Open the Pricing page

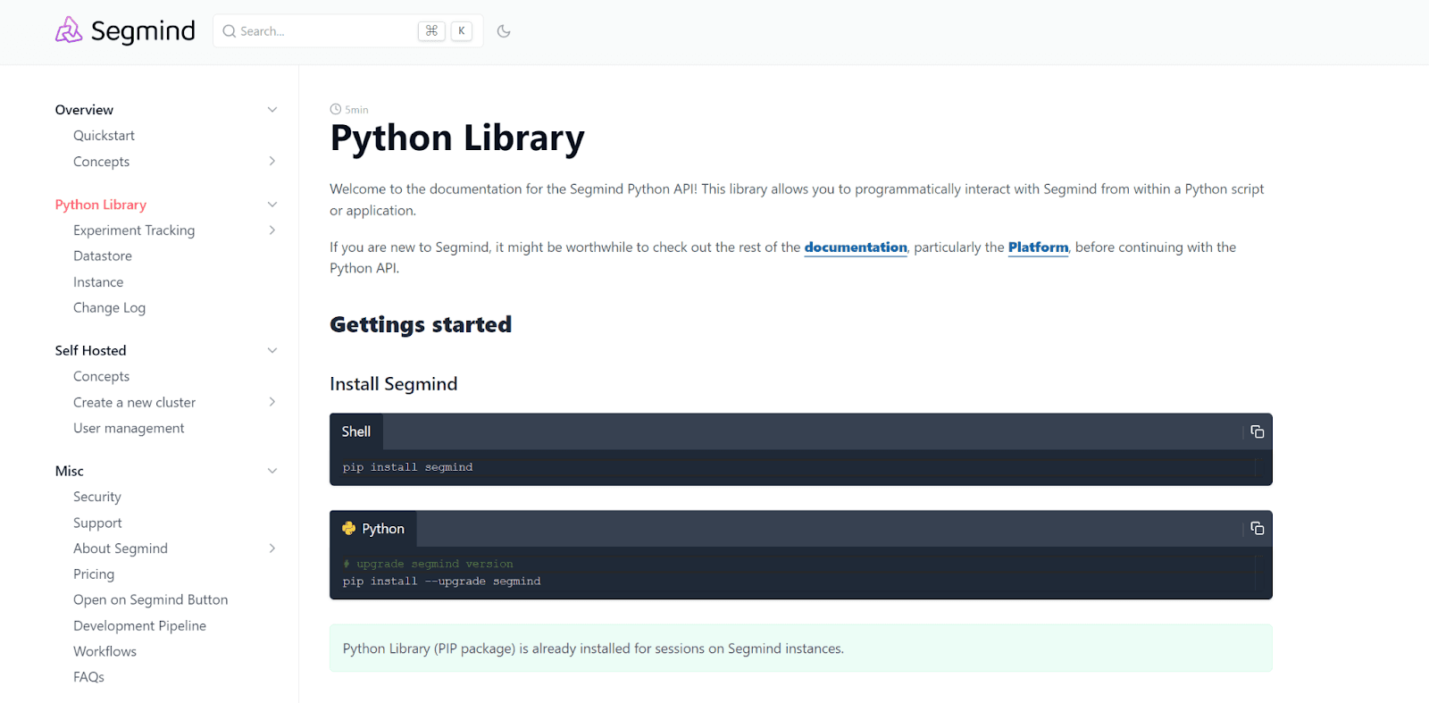pyautogui.click(x=94, y=574)
